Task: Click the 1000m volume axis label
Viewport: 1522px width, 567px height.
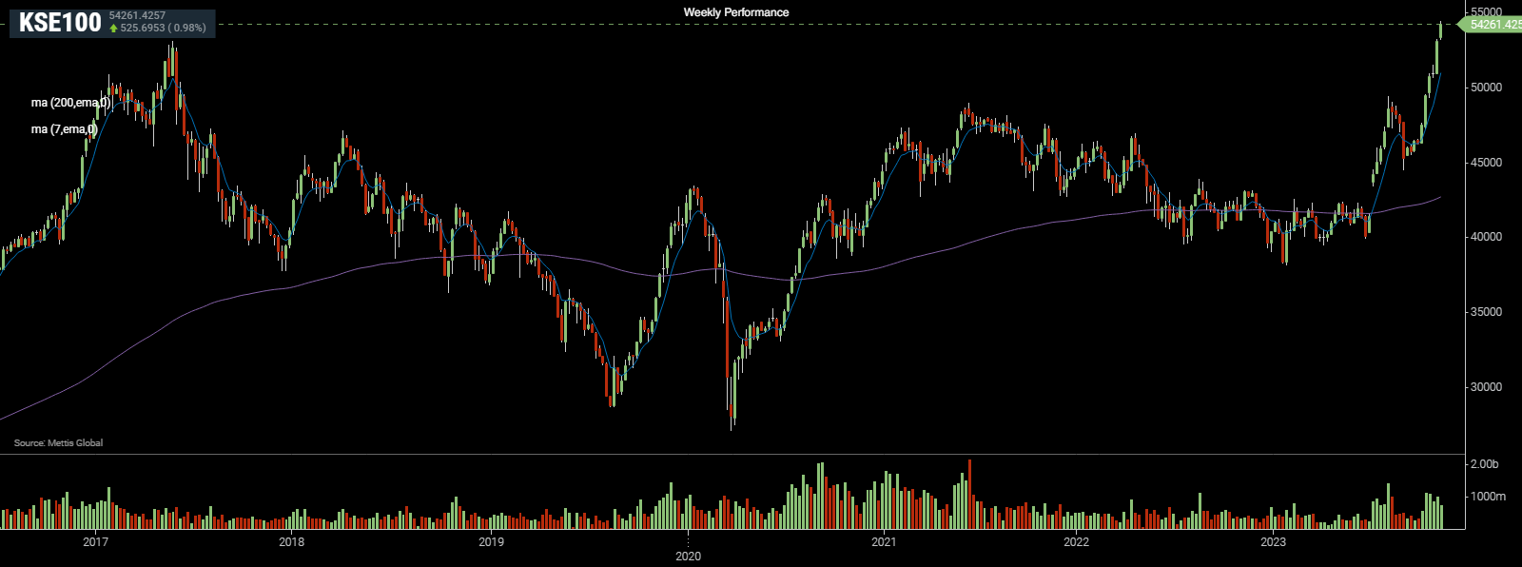Action: point(1489,497)
